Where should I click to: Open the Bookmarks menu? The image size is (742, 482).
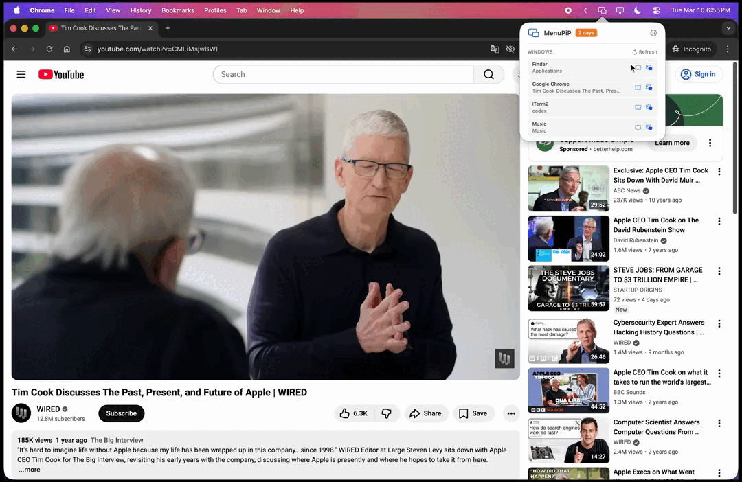(177, 10)
